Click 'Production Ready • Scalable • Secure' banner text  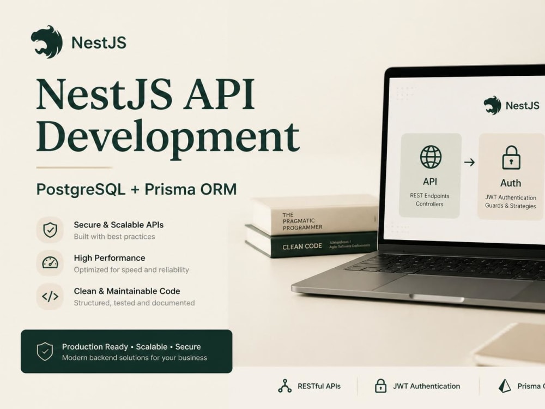[x=131, y=347]
